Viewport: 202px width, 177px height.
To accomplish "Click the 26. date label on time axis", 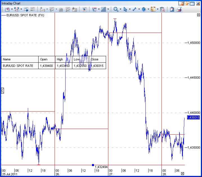I will coord(57,174).
